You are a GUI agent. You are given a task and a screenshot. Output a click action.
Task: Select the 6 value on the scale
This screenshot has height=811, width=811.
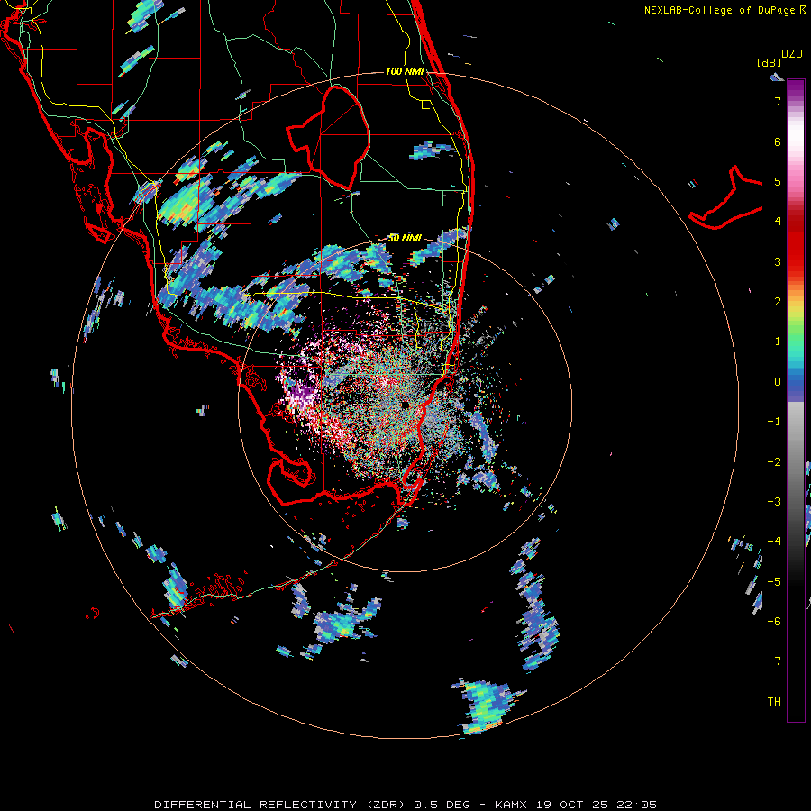click(x=778, y=141)
